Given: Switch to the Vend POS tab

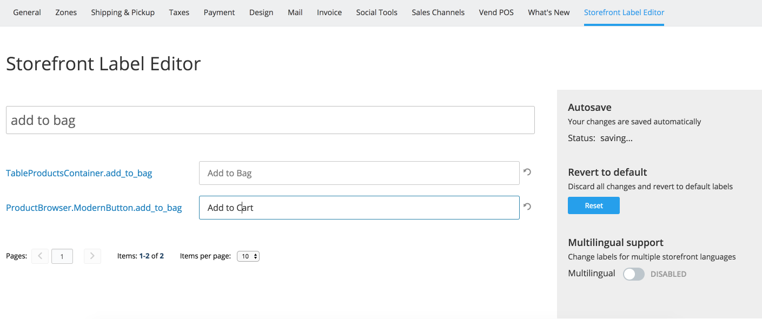Looking at the screenshot, I should click(496, 12).
